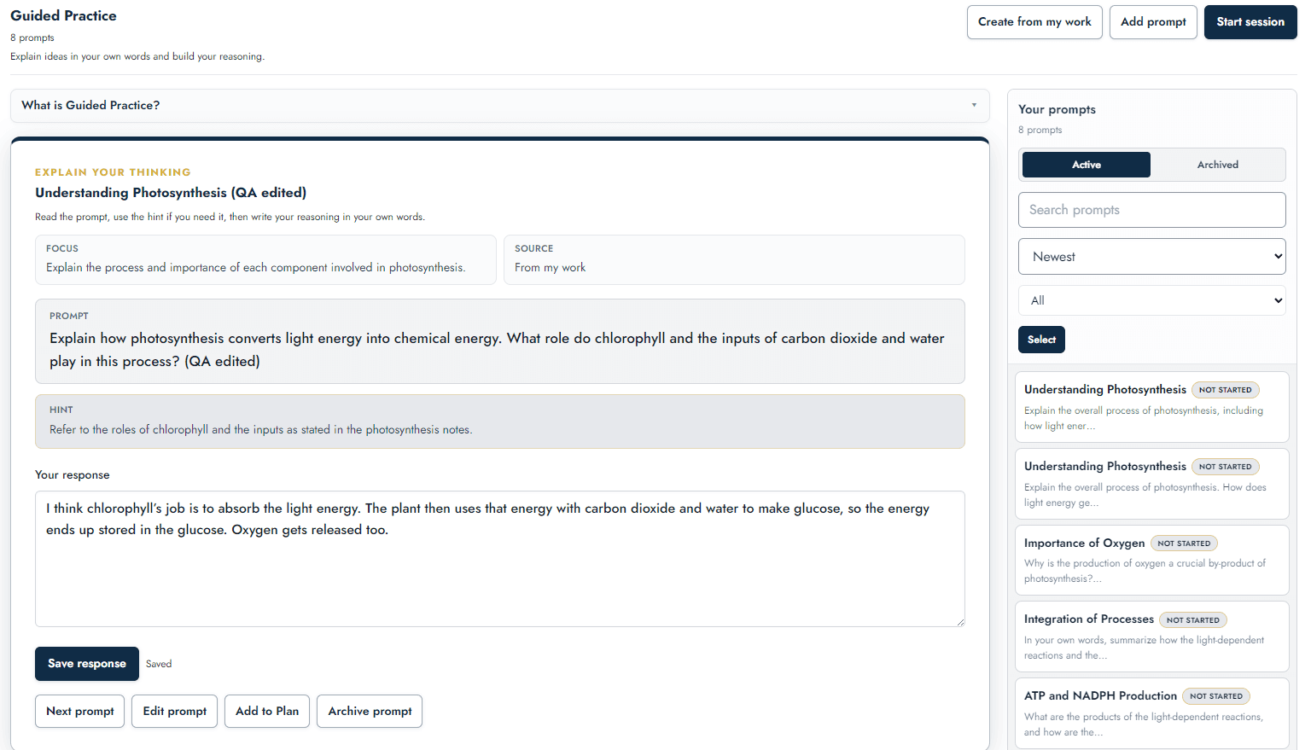Viewport: 1311px width, 750px height.
Task: Switch to the Active prompts tab
Action: 1086,165
